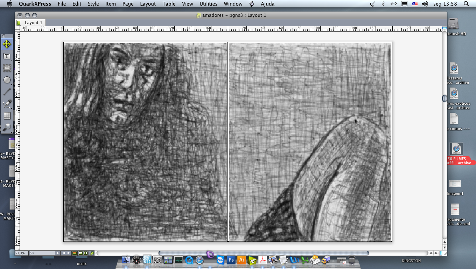Image resolution: width=476 pixels, height=269 pixels.
Task: Click the zoom percentage field
Action: point(21,253)
